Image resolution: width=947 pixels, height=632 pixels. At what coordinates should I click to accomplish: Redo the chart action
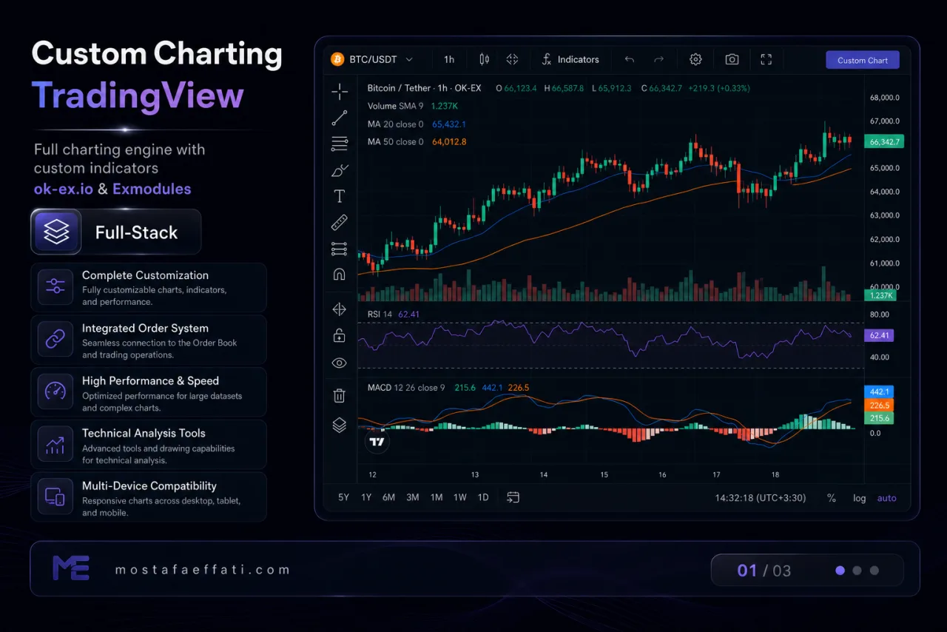pos(659,59)
